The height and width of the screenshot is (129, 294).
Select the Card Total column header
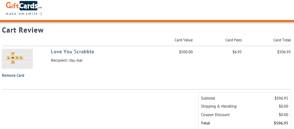282,40
